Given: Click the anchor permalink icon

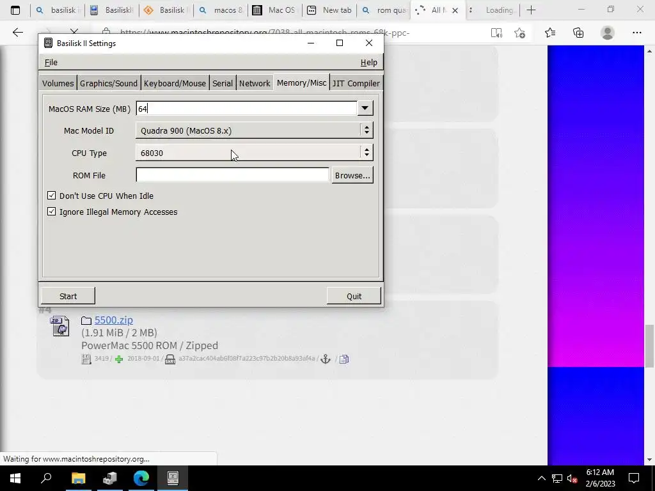Looking at the screenshot, I should tap(326, 359).
